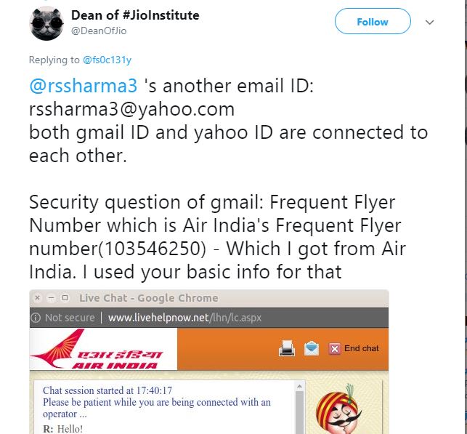Click the Dean of #JioInstitute display name
Viewport: 467px width, 434px height.
click(135, 15)
